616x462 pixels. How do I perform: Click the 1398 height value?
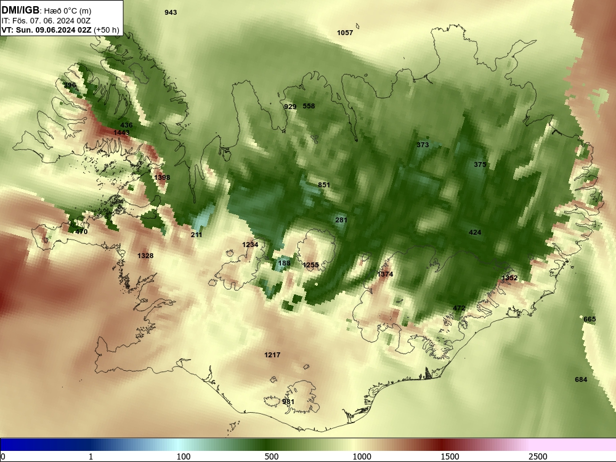pyautogui.click(x=162, y=177)
